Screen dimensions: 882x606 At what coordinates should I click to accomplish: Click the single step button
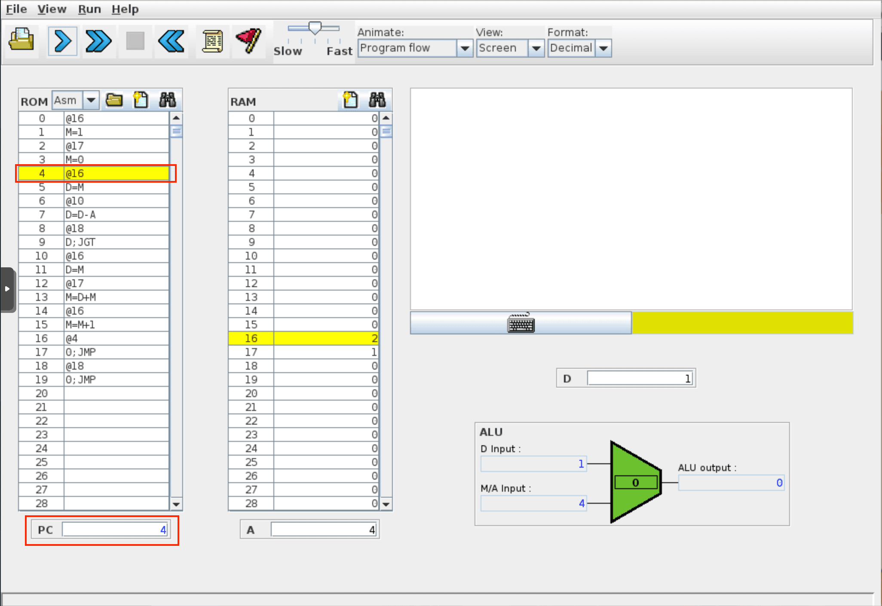pos(63,41)
